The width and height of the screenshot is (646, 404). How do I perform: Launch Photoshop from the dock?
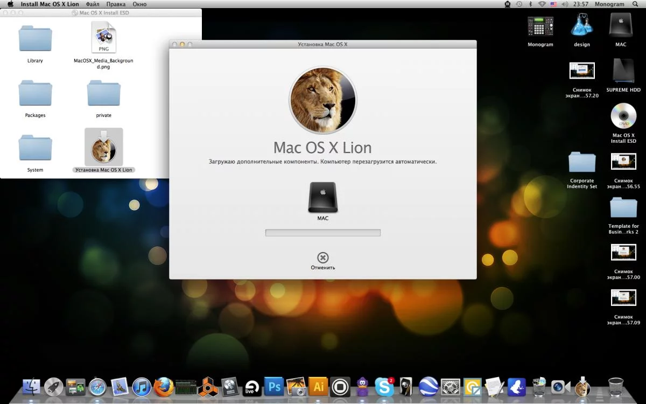[274, 387]
